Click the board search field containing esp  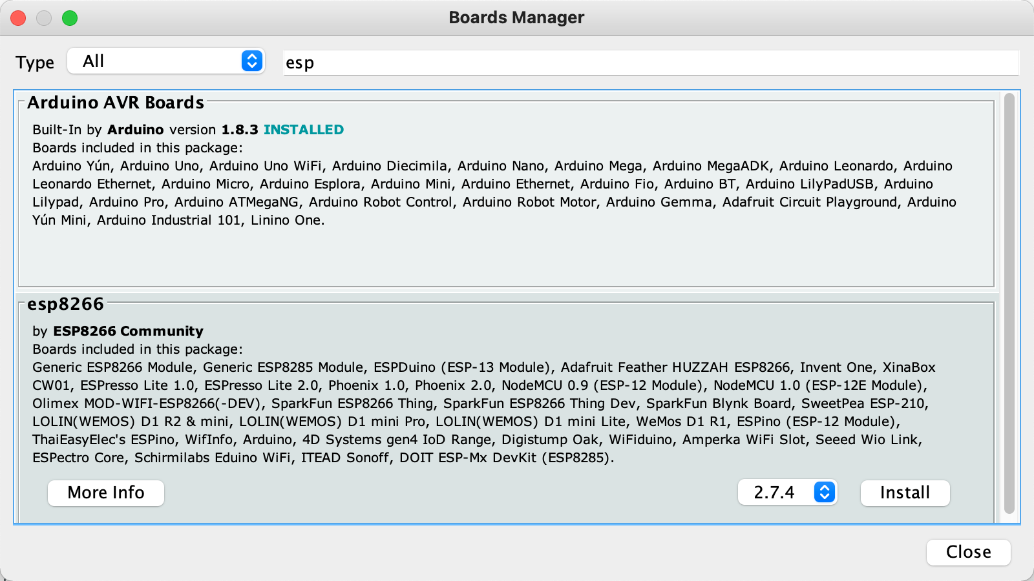click(650, 63)
